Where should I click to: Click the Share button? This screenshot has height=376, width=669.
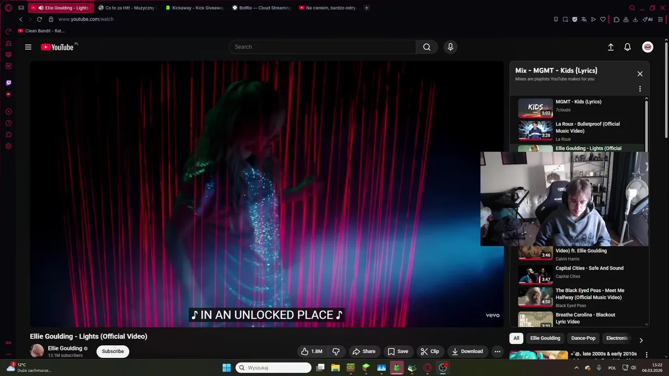(364, 351)
